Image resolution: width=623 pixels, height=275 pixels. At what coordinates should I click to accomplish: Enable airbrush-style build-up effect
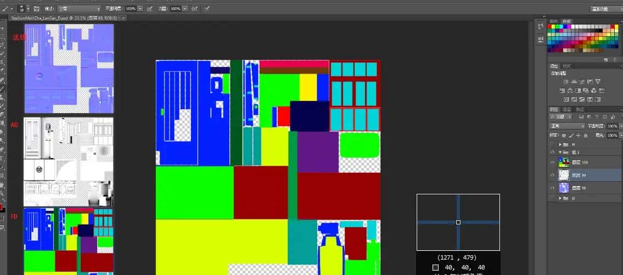click(194, 8)
